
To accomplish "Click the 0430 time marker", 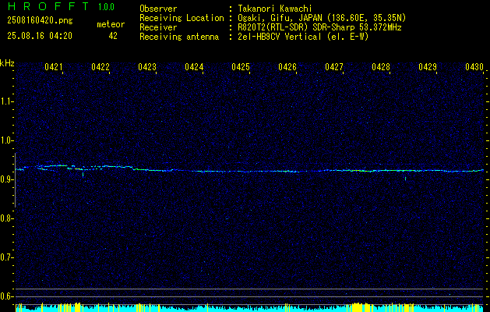I will coord(474,66).
